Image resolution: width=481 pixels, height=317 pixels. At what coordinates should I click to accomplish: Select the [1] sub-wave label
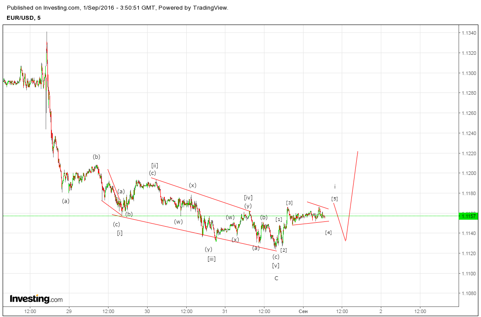tap(278, 219)
